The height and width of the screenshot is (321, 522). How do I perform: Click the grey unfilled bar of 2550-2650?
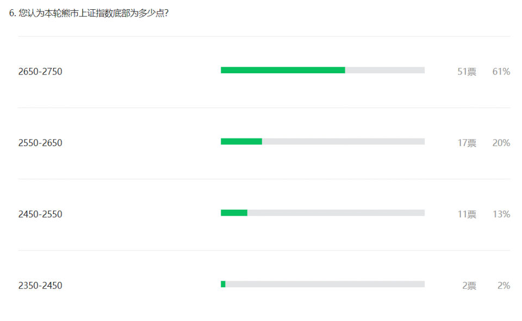pyautogui.click(x=343, y=141)
